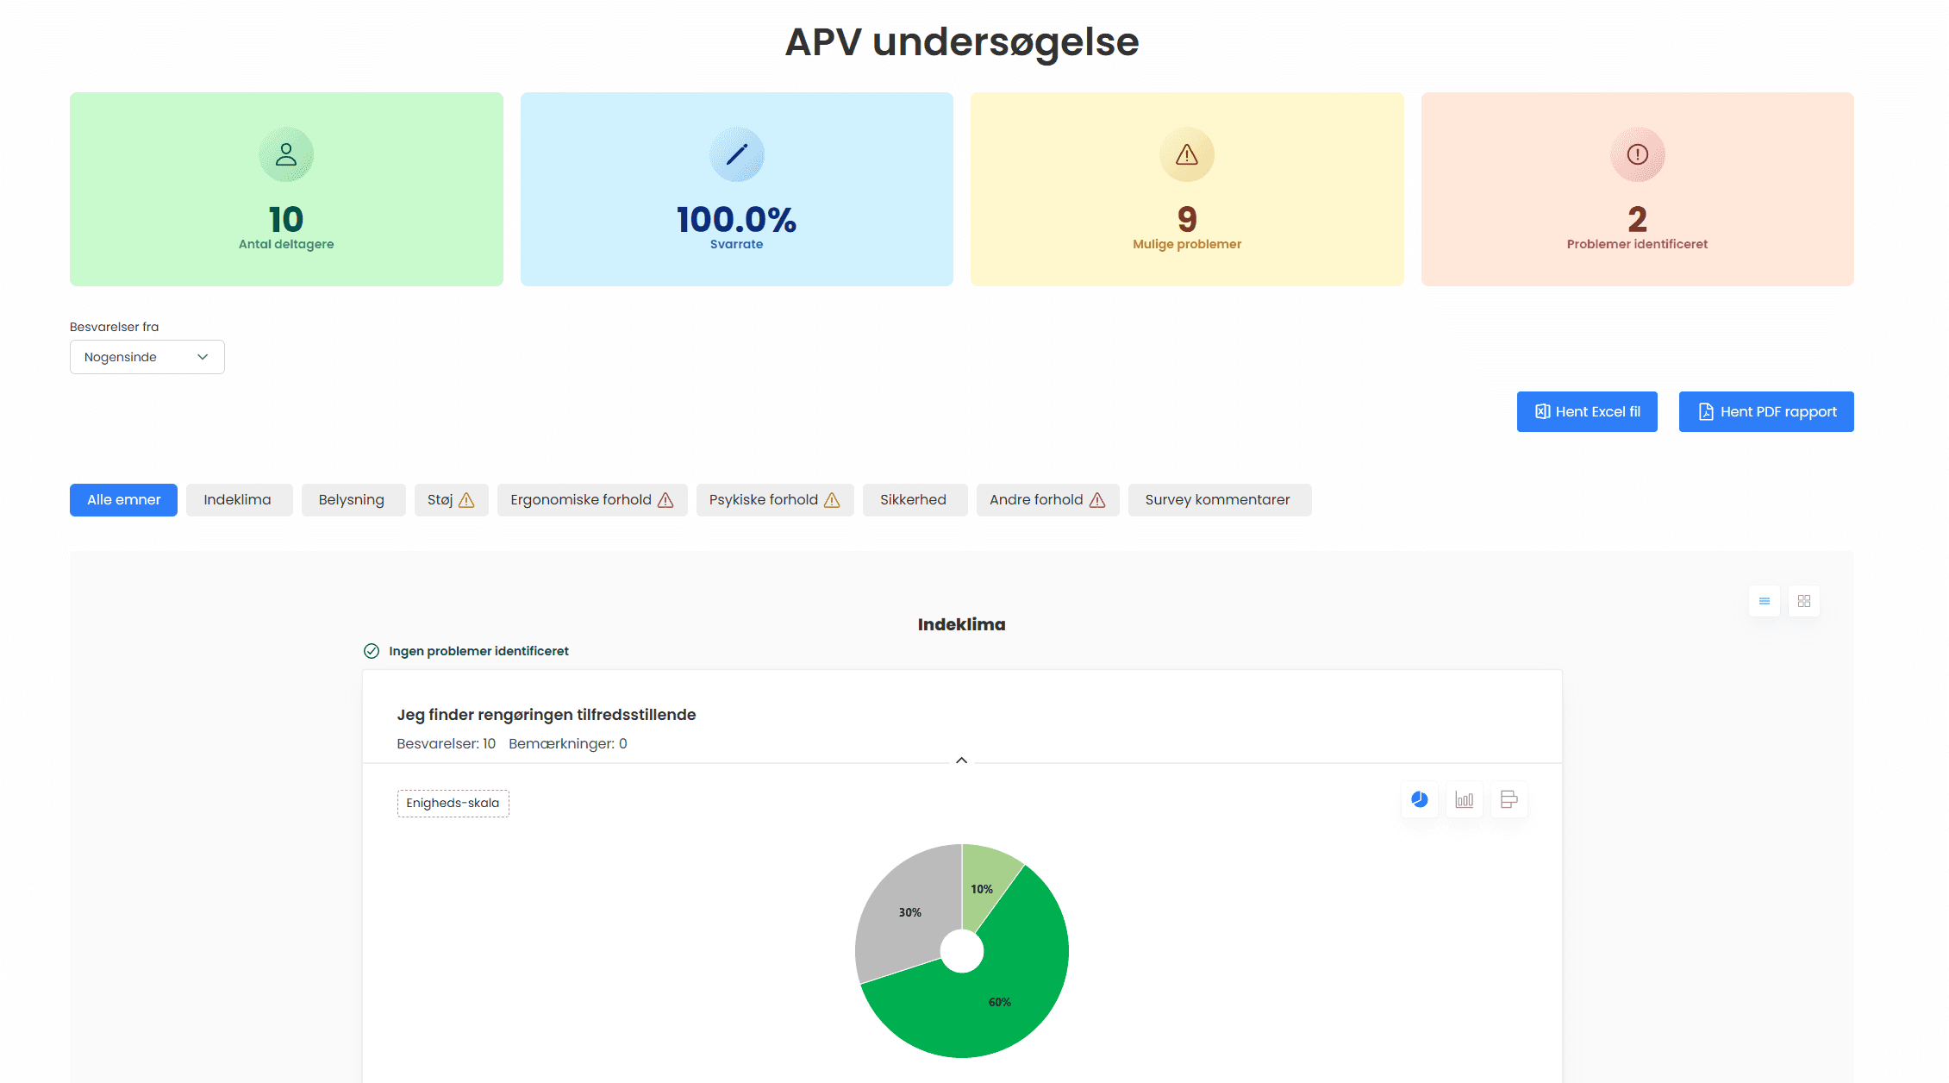
Task: Click the 'Besvarelser: 10' text
Action: click(x=446, y=743)
